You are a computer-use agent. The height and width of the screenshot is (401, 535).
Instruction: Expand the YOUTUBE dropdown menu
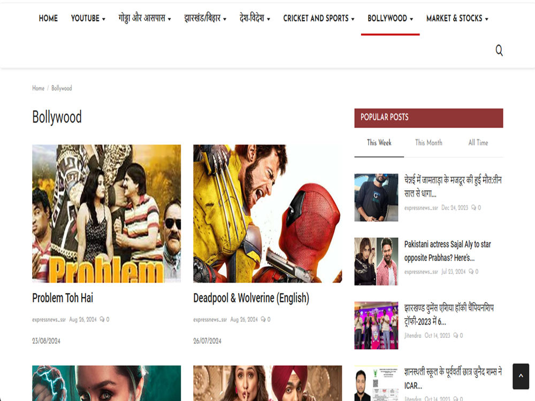pos(88,18)
